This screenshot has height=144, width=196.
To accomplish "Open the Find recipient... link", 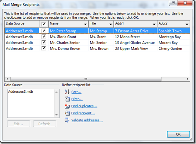I will [83, 113].
